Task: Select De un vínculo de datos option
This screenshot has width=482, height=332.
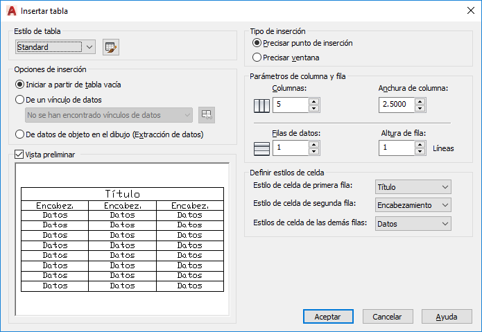Action: [x=58, y=100]
